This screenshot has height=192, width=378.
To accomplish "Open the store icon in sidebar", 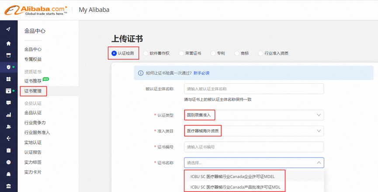I will coord(8,55).
